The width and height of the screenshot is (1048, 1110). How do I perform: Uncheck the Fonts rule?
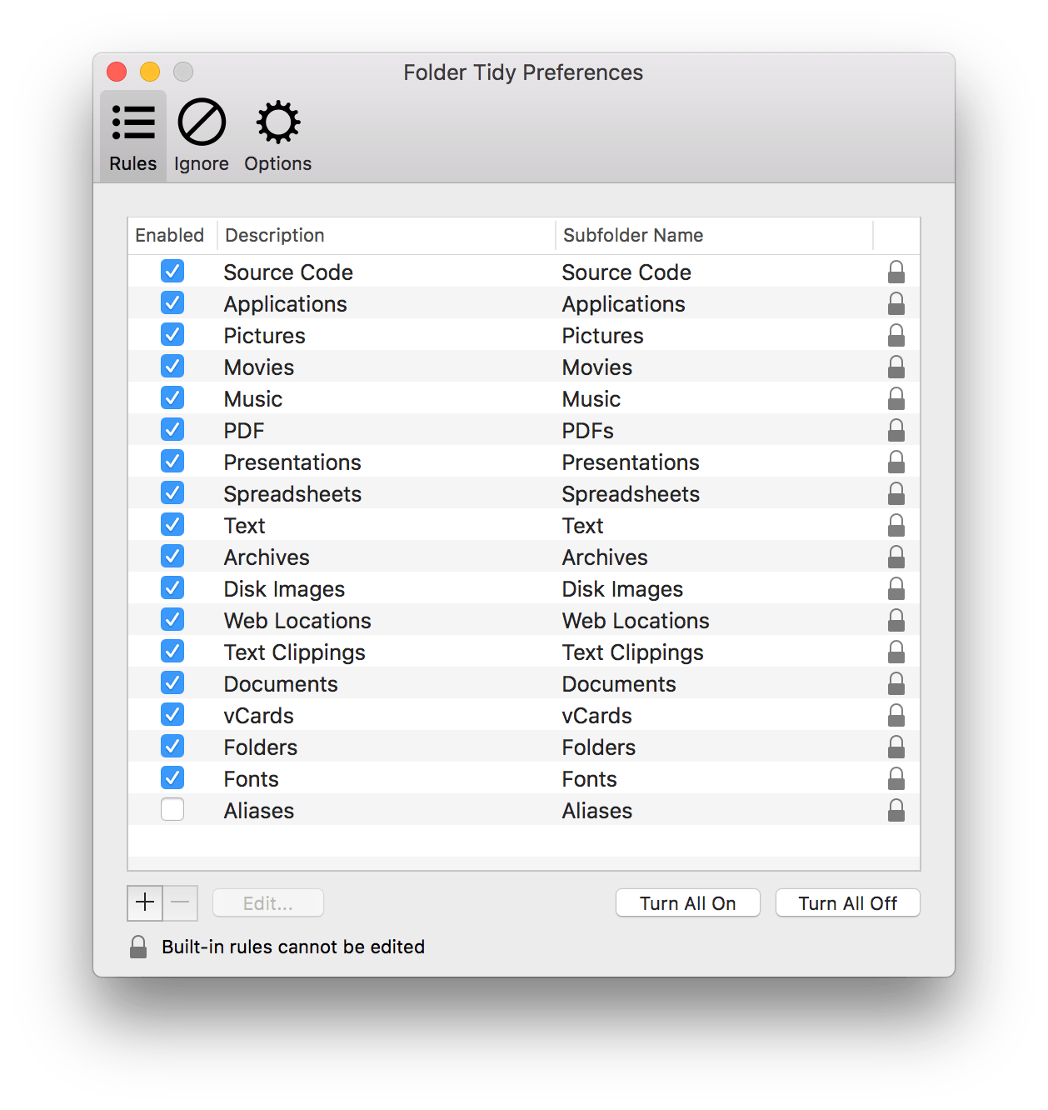coord(172,777)
